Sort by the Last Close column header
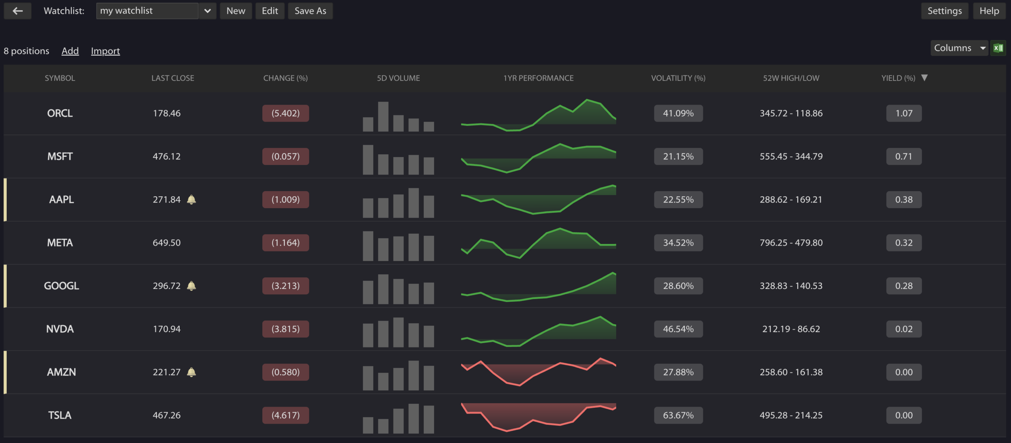Image resolution: width=1011 pixels, height=443 pixels. click(x=173, y=78)
